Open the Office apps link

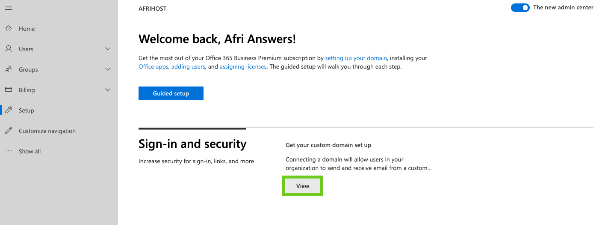153,67
